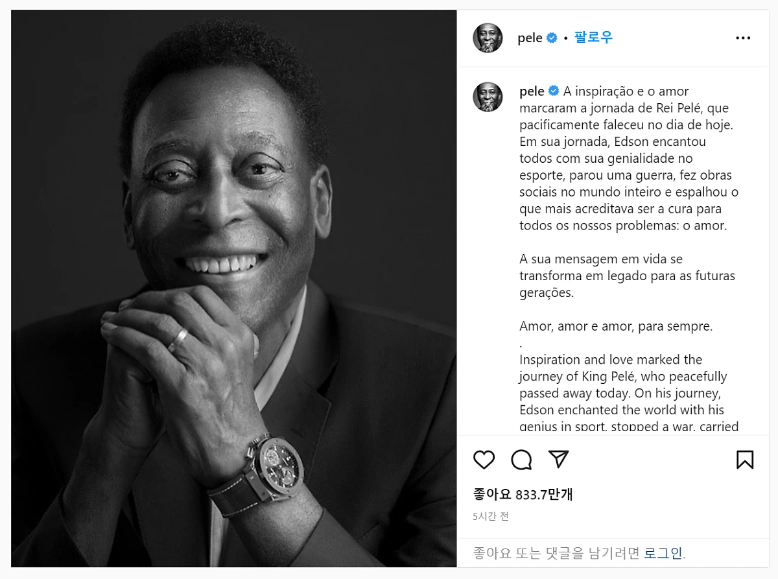
Task: Follow the account via 팔로우 button
Action: pyautogui.click(x=593, y=38)
